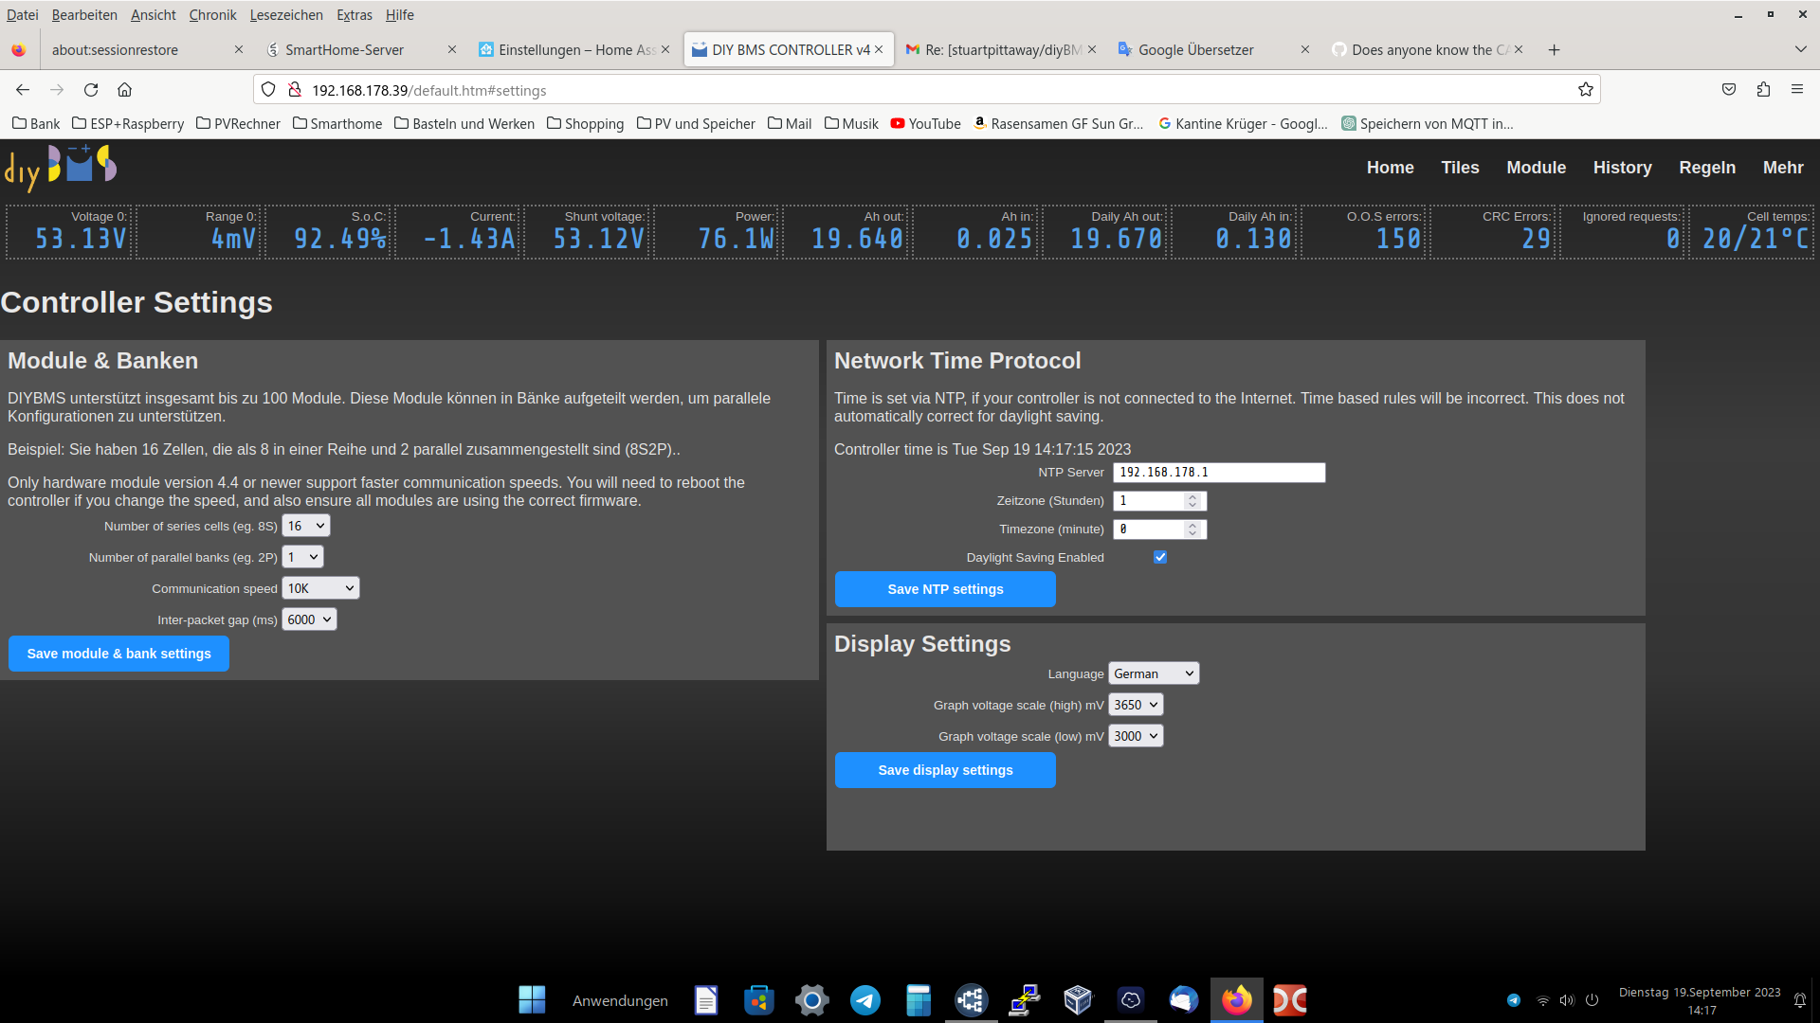Toggle Daylight Saving Enabled checkbox
The image size is (1820, 1023).
(1160, 558)
